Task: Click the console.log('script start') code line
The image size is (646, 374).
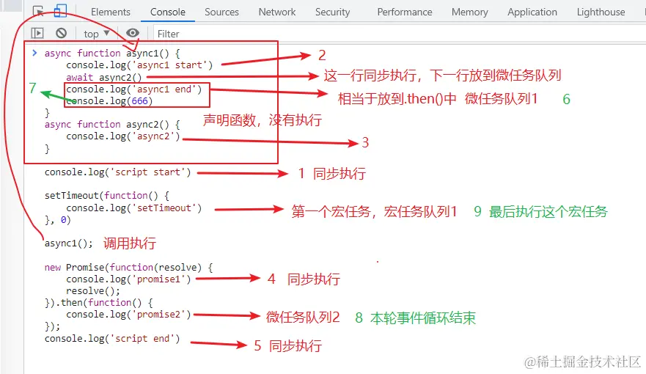Action: coord(117,172)
